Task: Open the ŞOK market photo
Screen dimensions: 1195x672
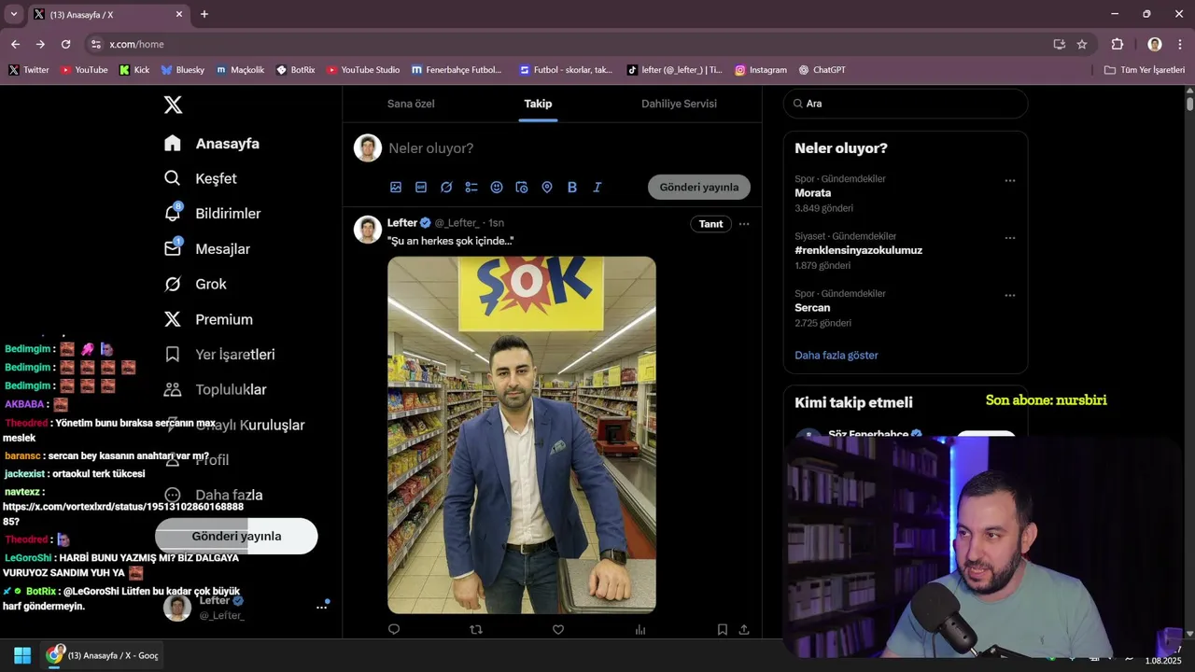Action: click(x=522, y=435)
